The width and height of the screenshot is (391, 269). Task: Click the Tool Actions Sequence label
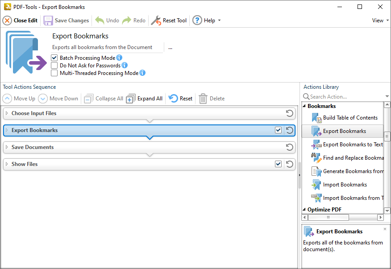[x=29, y=87]
